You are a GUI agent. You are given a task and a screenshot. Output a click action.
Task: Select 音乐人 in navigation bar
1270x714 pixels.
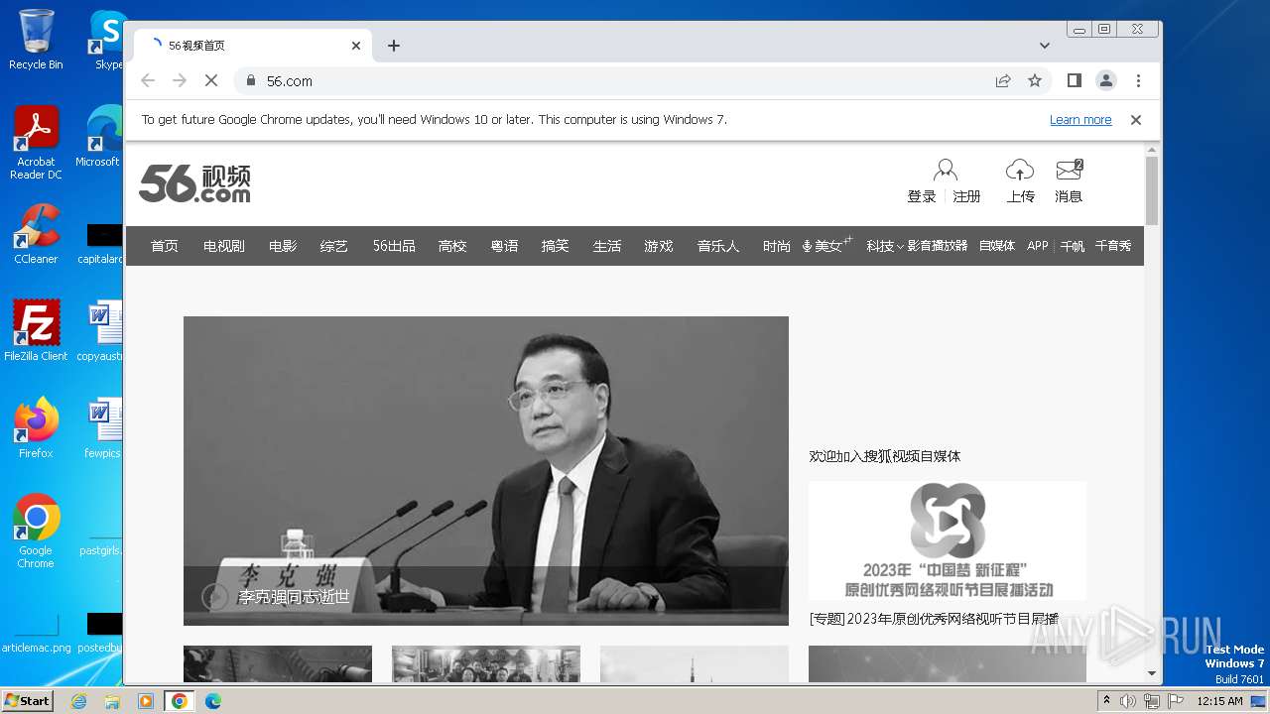coord(718,246)
